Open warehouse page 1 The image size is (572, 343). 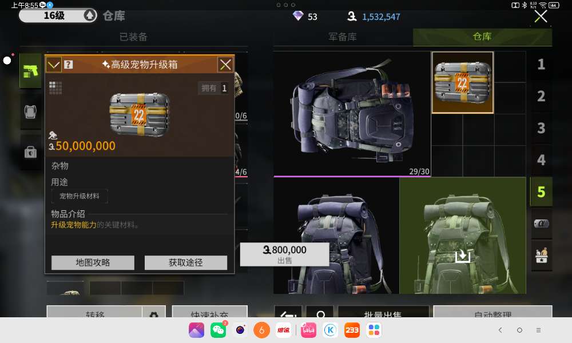541,65
